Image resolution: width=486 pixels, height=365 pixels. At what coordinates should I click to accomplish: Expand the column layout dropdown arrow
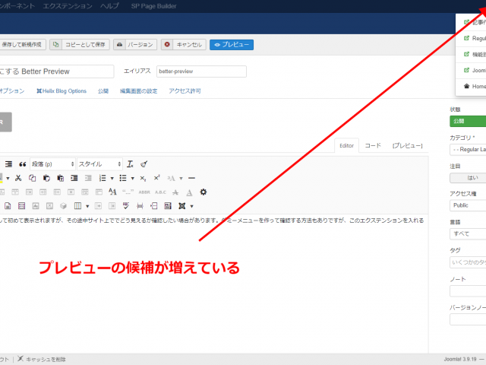tap(87, 206)
